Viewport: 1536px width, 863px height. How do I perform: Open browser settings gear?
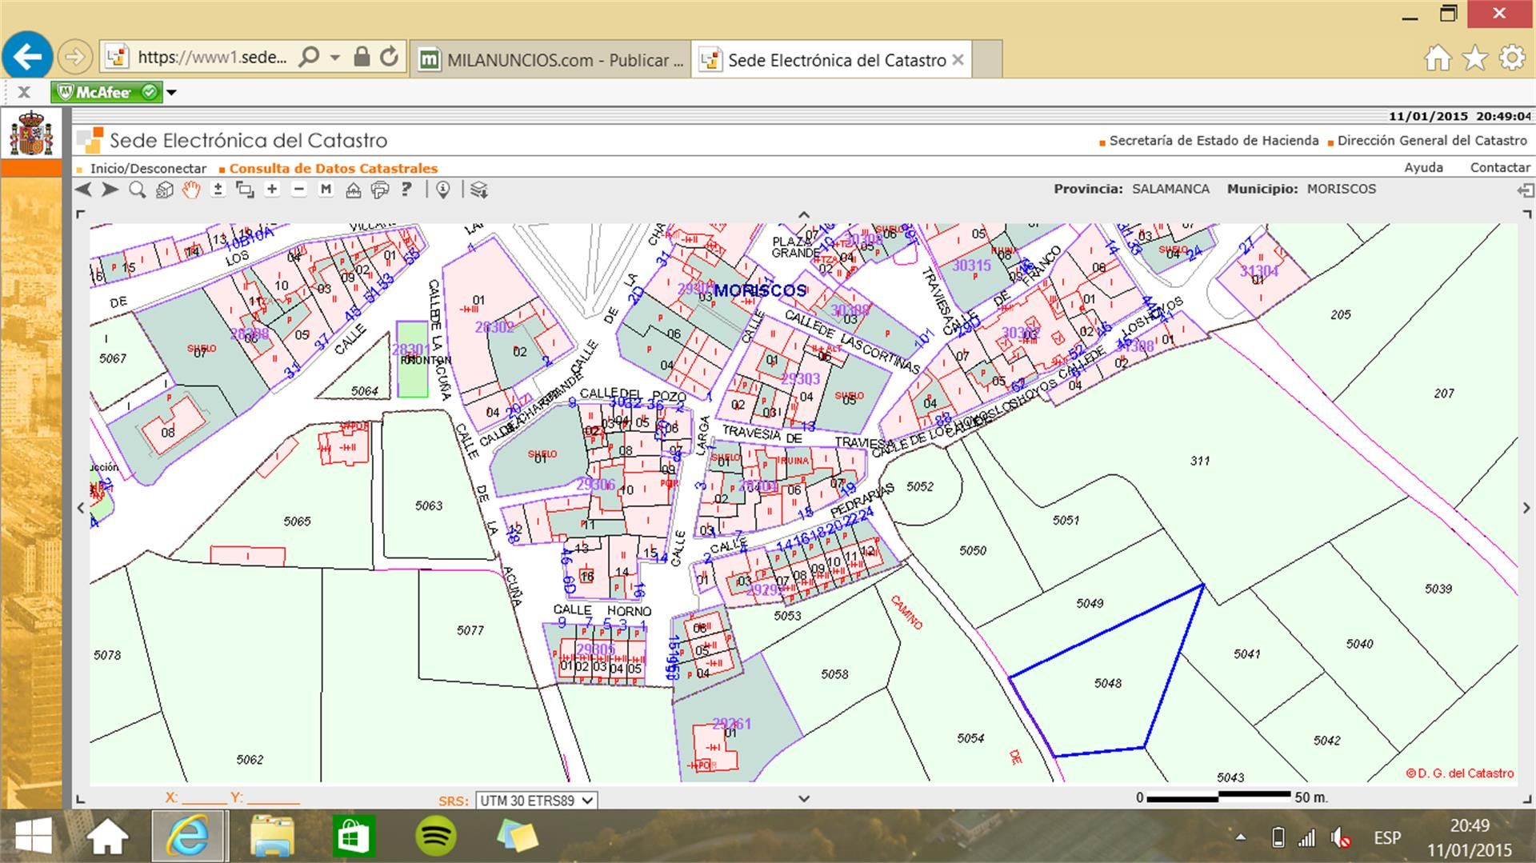tap(1512, 58)
